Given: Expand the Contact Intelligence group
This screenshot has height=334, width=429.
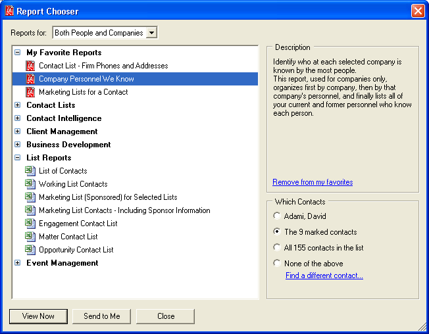Looking at the screenshot, I should (x=18, y=118).
